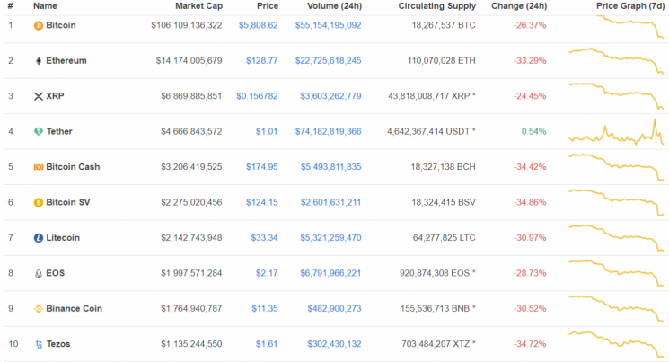Select Tether change value 0.54%
Viewport: 669px width, 362px height.
coord(533,131)
